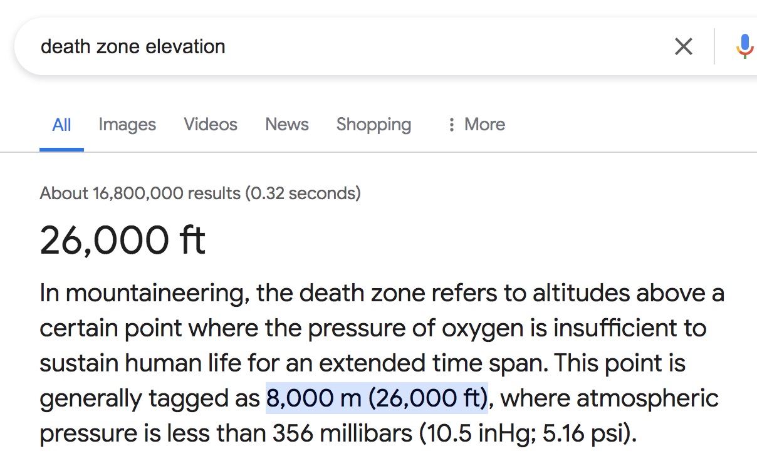
Task: Select the All results tab
Action: (x=61, y=125)
